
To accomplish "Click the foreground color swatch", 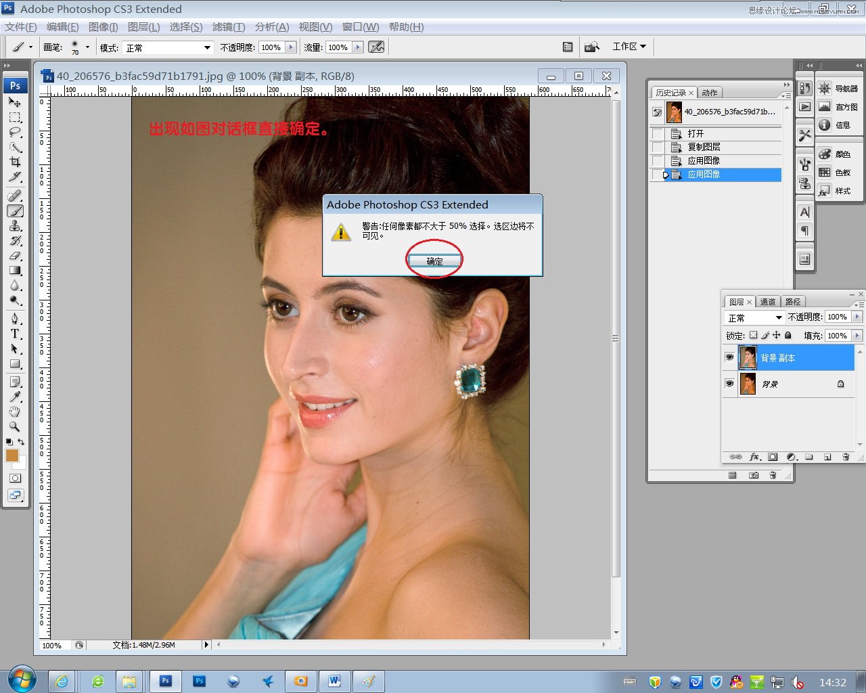I will click(x=12, y=455).
